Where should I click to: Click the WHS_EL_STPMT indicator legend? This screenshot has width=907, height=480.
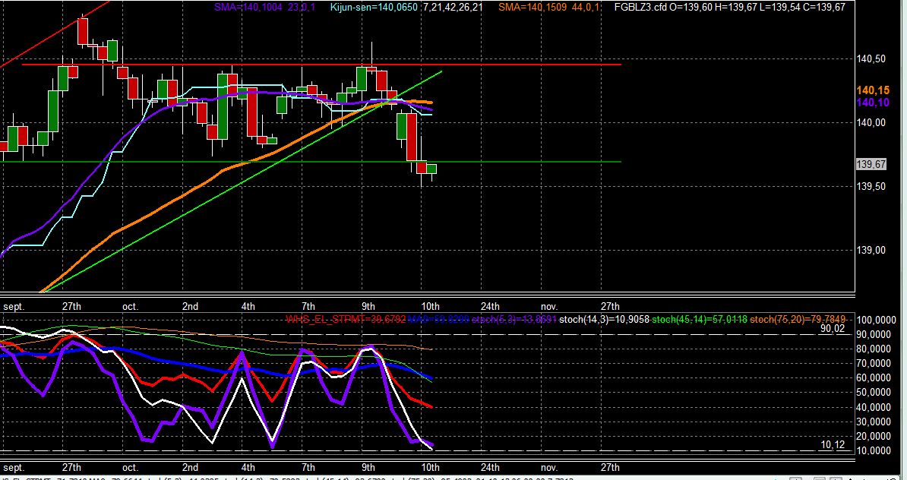point(346,319)
